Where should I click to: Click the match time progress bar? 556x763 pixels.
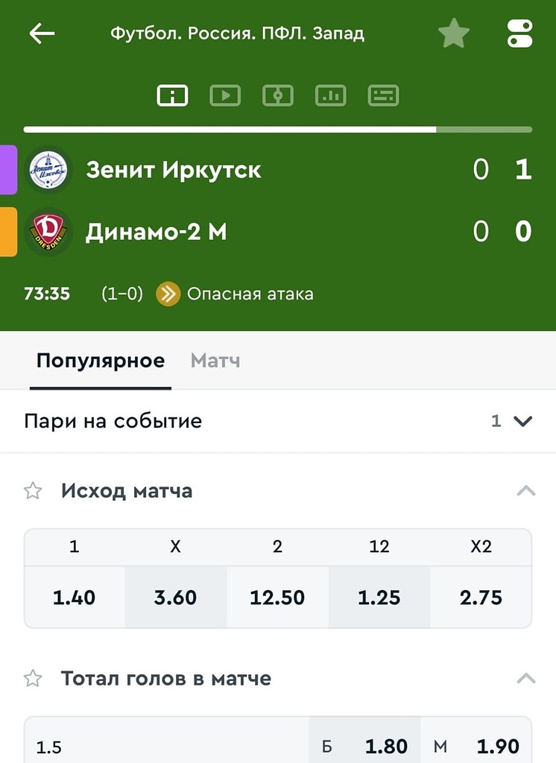point(278,130)
